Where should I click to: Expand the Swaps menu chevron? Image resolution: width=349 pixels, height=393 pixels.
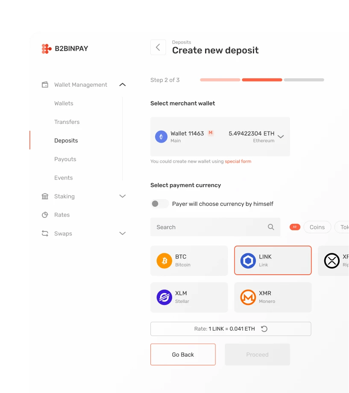122,233
